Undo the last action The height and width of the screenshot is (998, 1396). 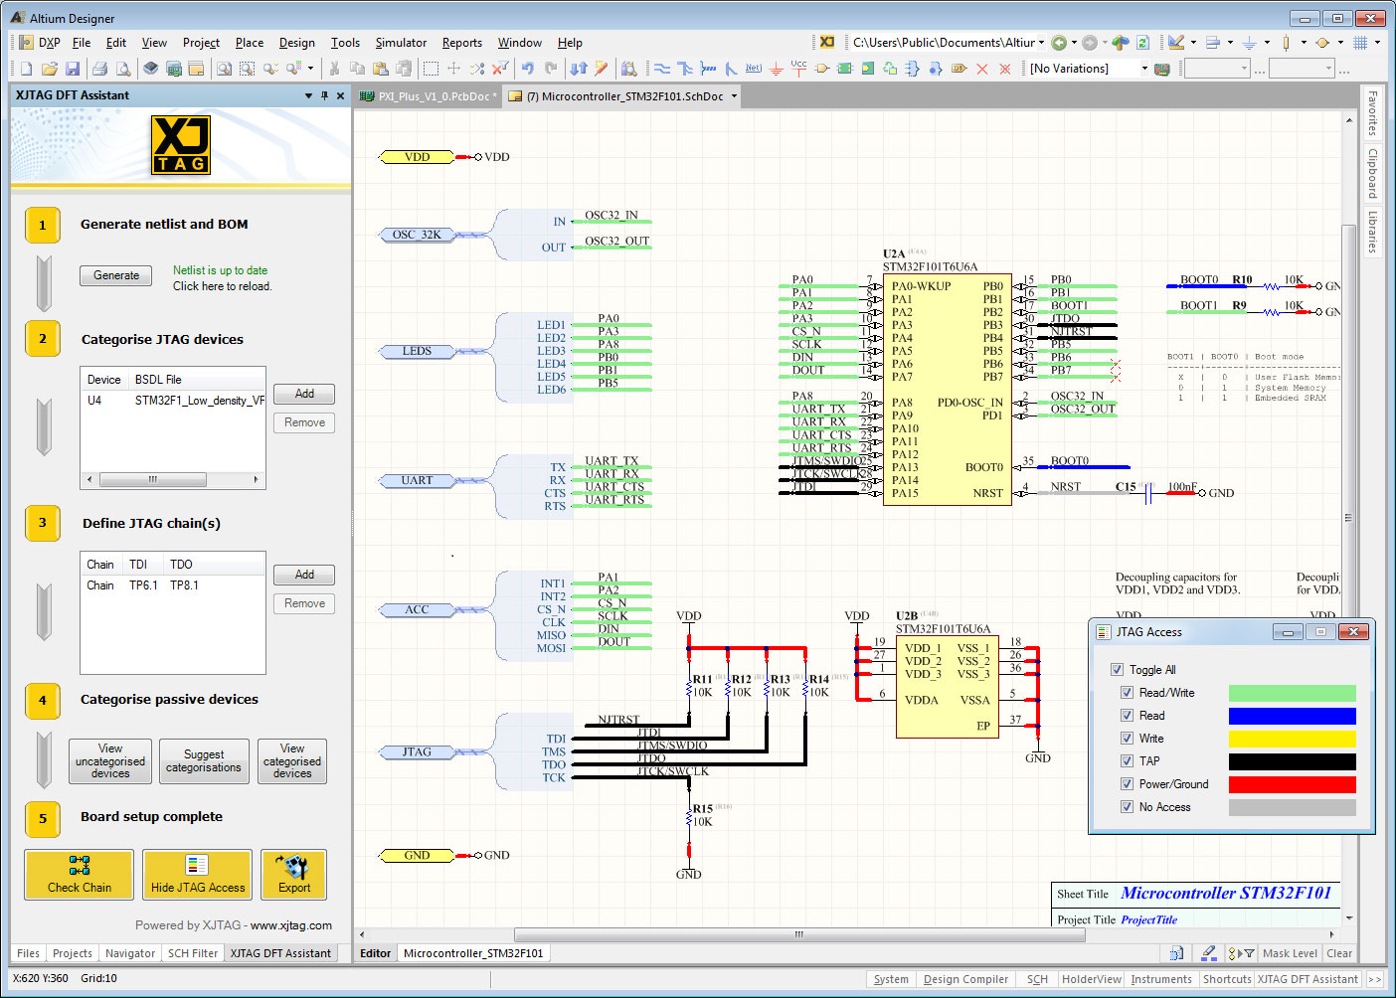[528, 69]
